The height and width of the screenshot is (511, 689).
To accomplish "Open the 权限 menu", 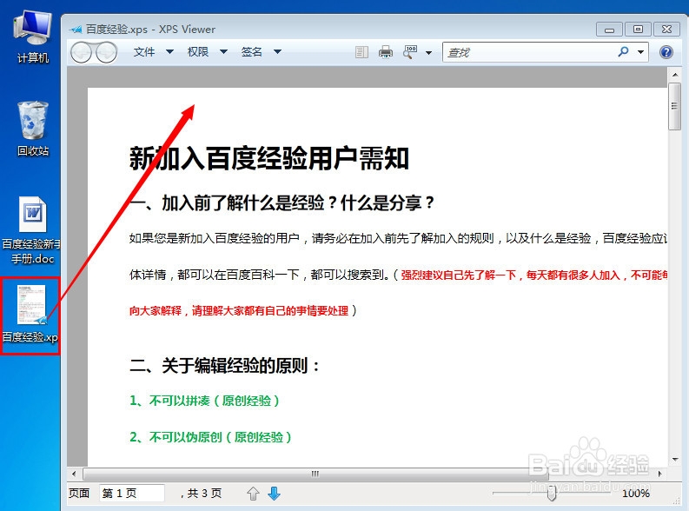I will [198, 52].
